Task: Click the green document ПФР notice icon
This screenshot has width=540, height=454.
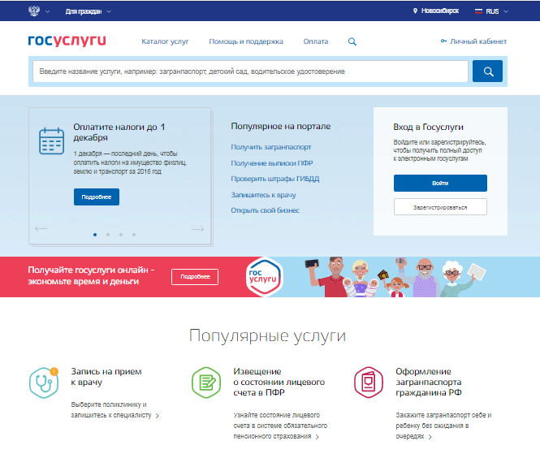Action: click(206, 383)
